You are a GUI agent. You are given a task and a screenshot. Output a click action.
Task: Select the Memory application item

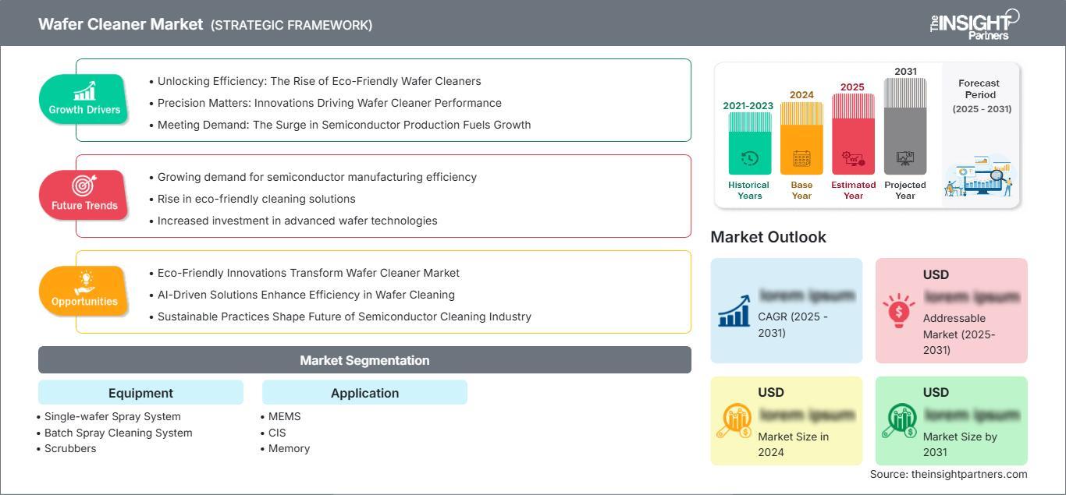(289, 448)
